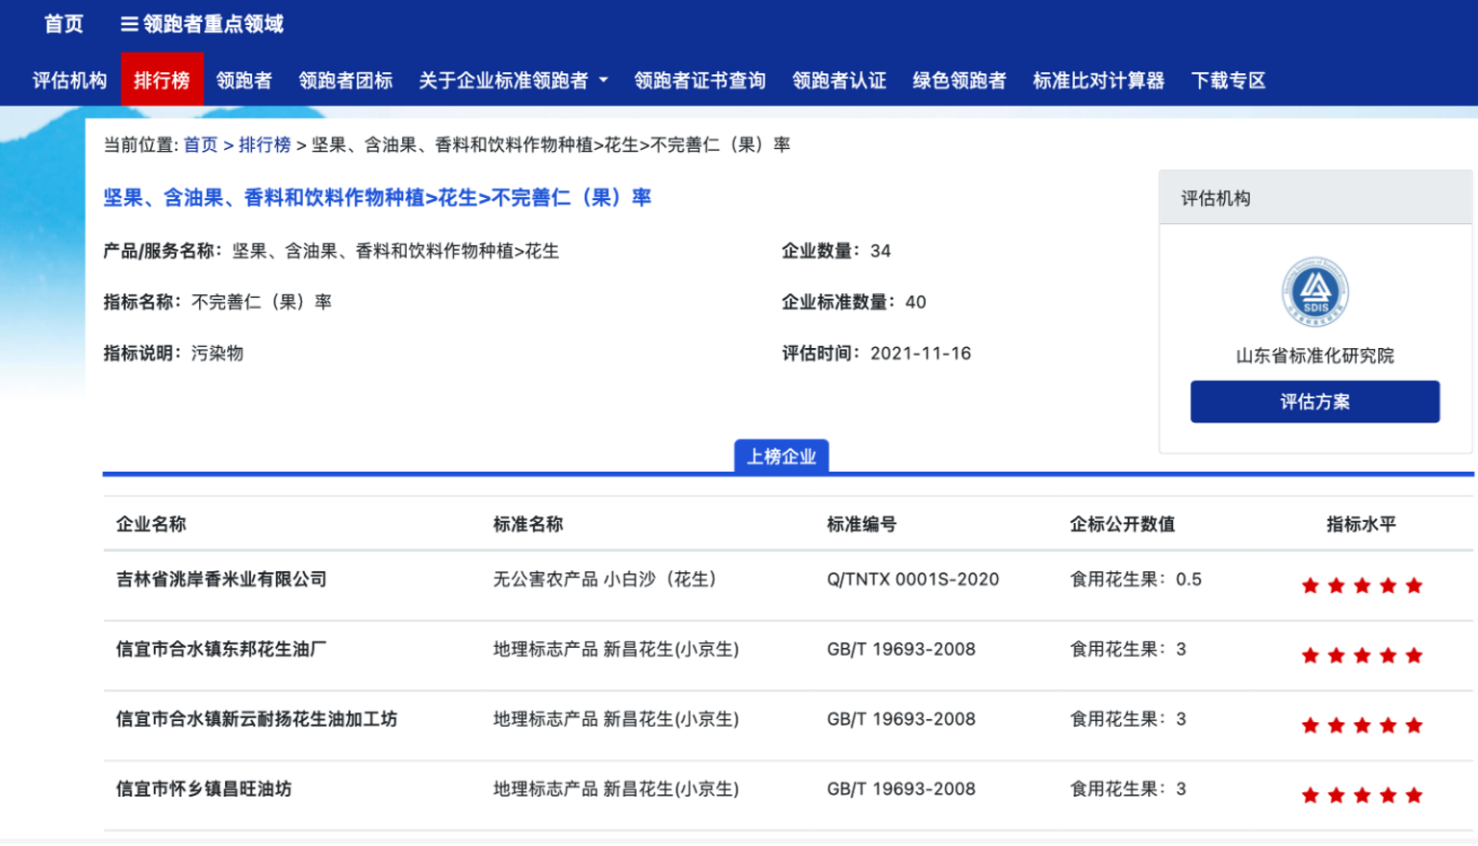
Task: Open the 领跑者证书查询 menu item
Action: point(700,81)
